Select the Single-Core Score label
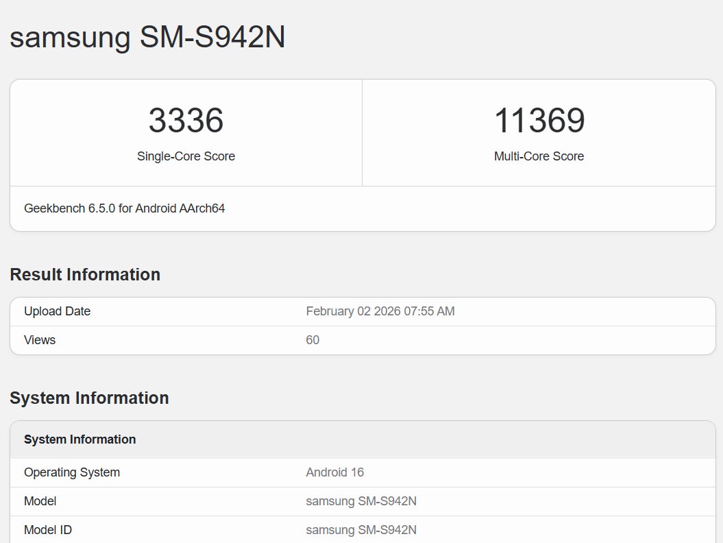 click(186, 156)
